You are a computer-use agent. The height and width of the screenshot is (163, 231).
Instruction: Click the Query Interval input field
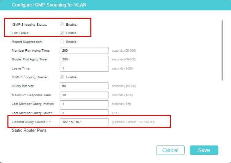coord(84,86)
